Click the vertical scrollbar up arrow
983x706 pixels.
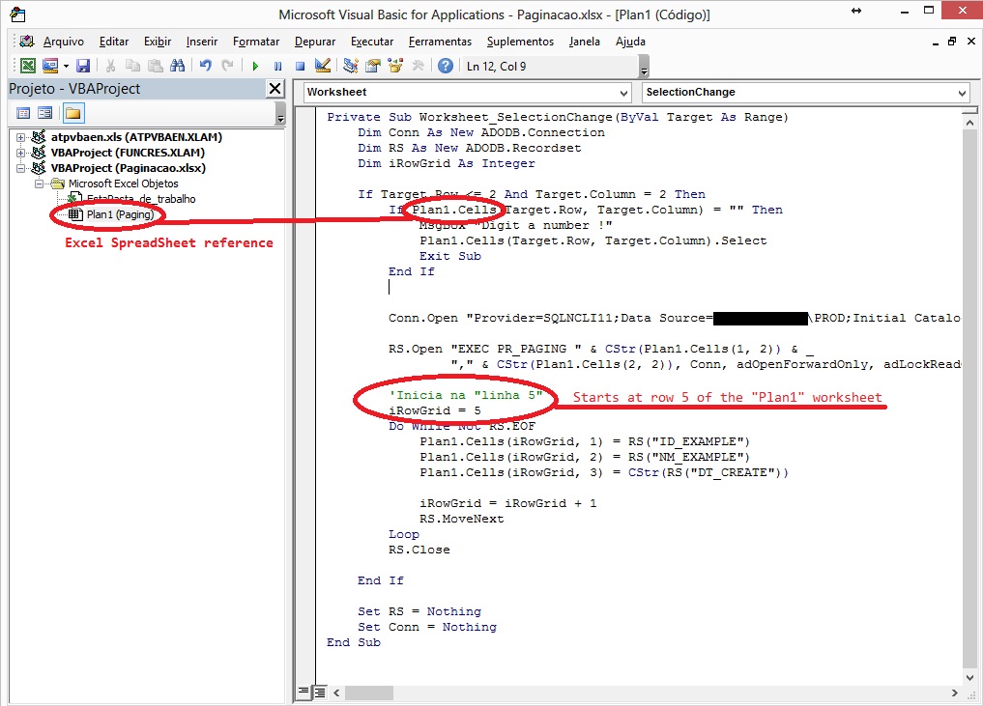pos(969,123)
